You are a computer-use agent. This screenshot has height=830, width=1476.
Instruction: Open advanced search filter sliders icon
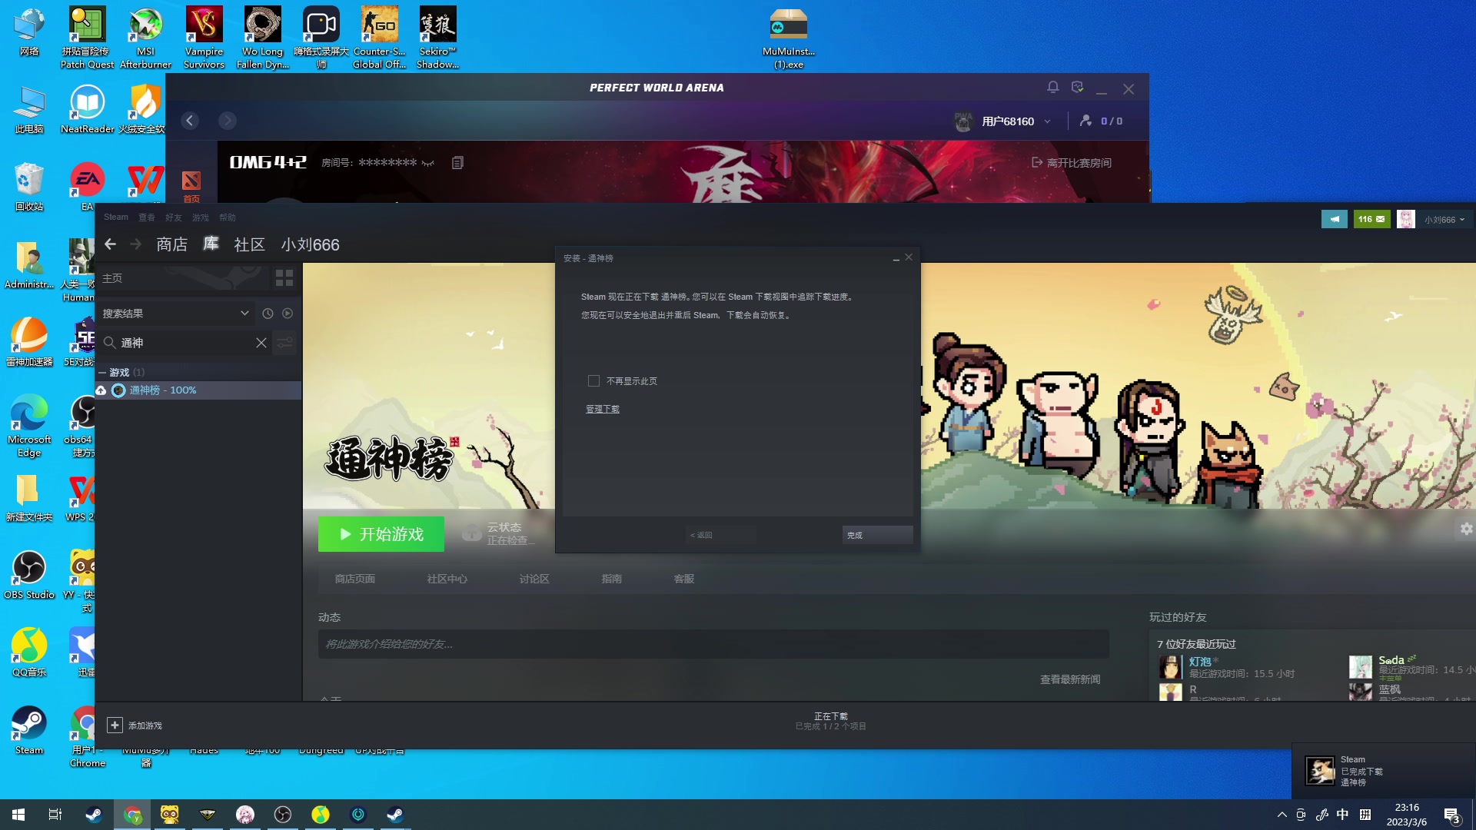pyautogui.click(x=285, y=343)
